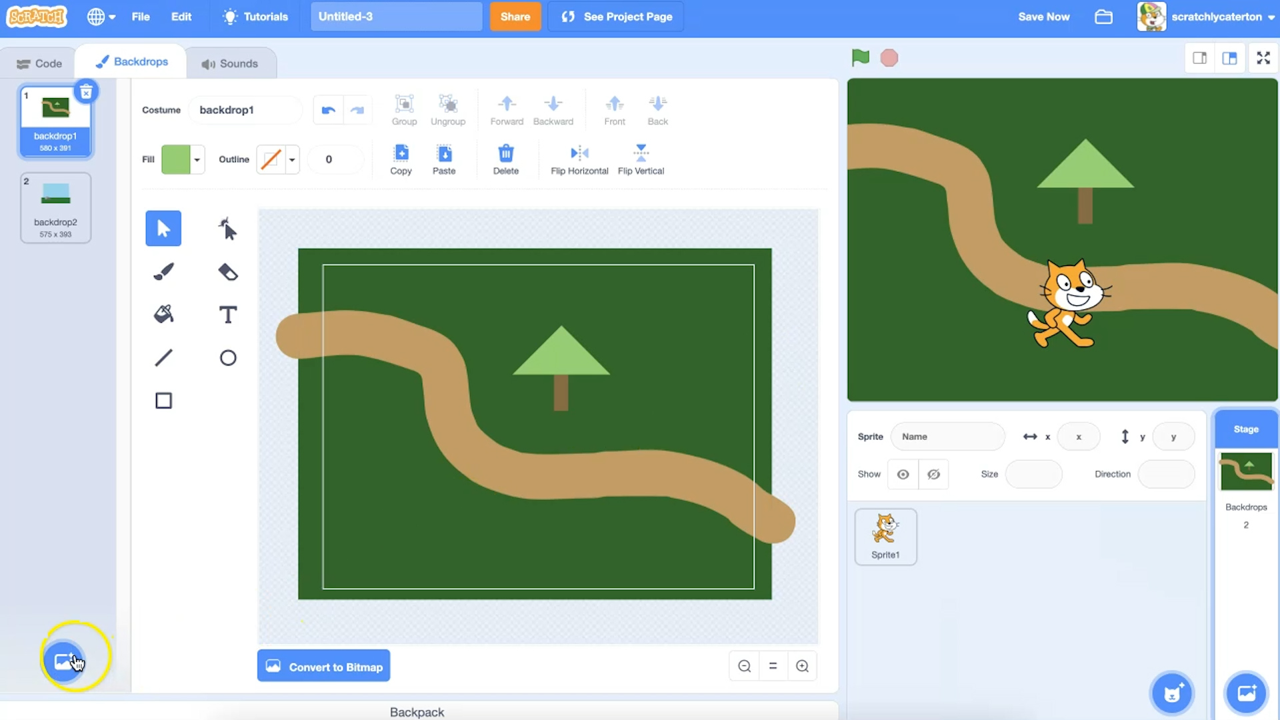Click the Redo arrow
1280x720 pixels.
point(357,110)
